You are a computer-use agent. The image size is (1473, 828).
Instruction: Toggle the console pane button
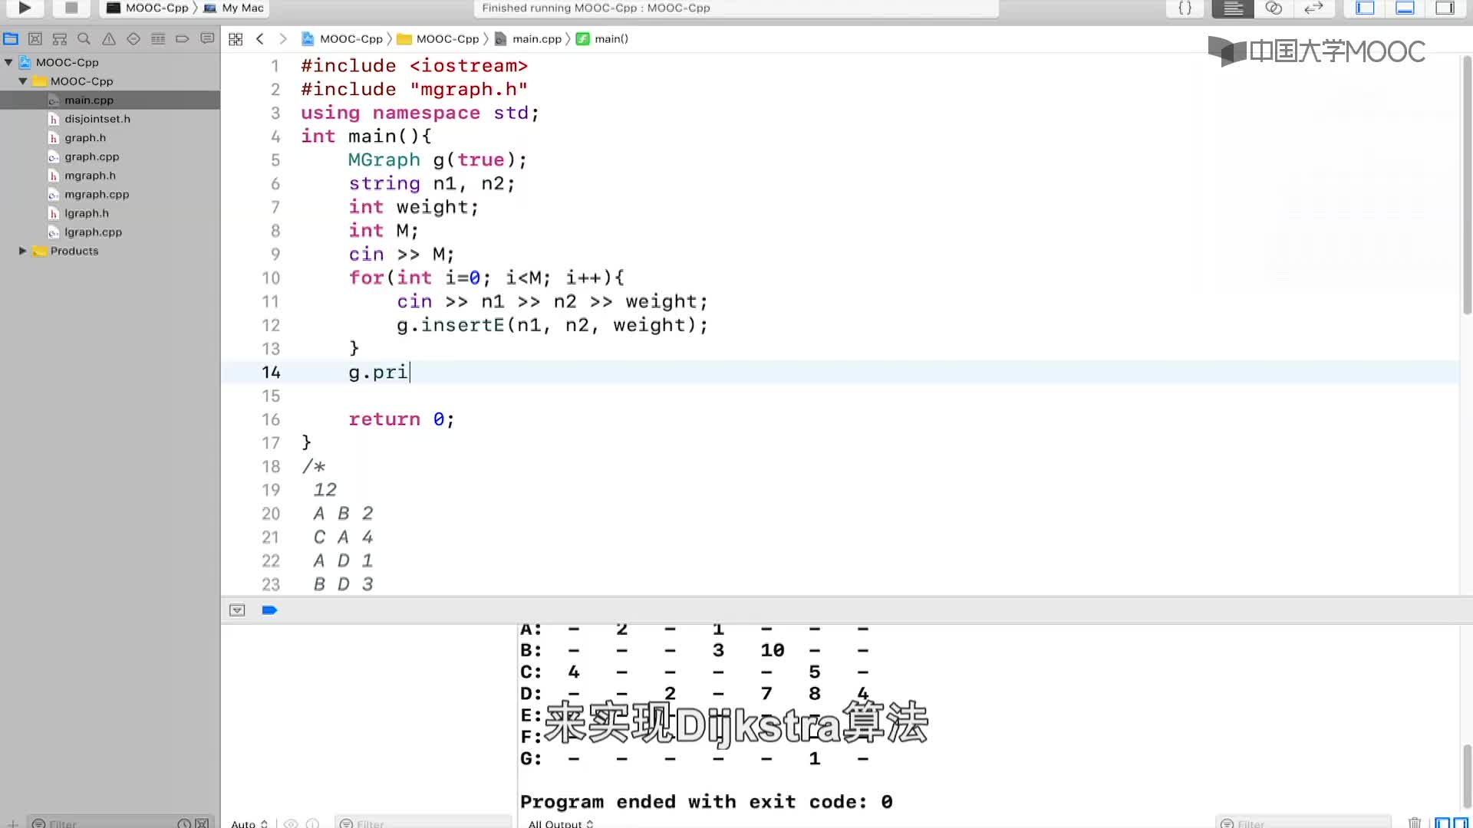click(1460, 823)
